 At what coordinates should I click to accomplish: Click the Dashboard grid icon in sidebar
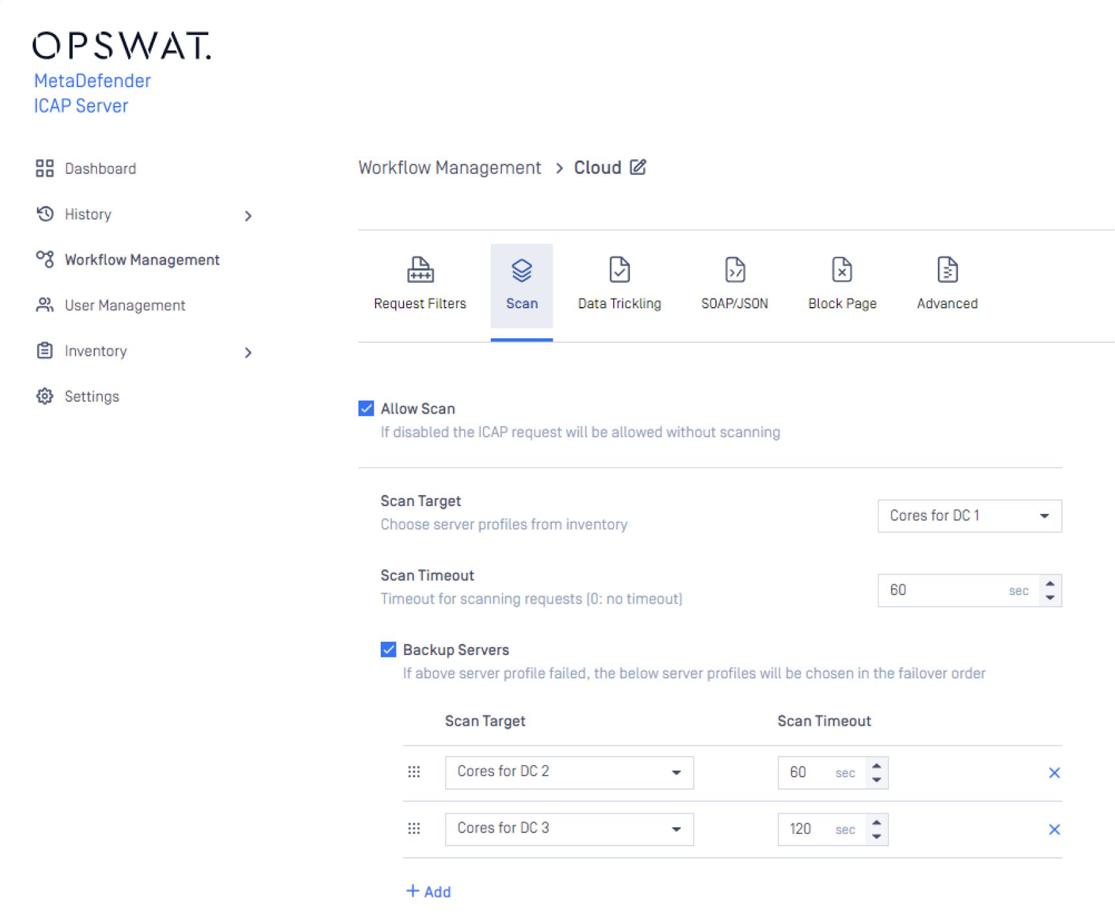(44, 168)
